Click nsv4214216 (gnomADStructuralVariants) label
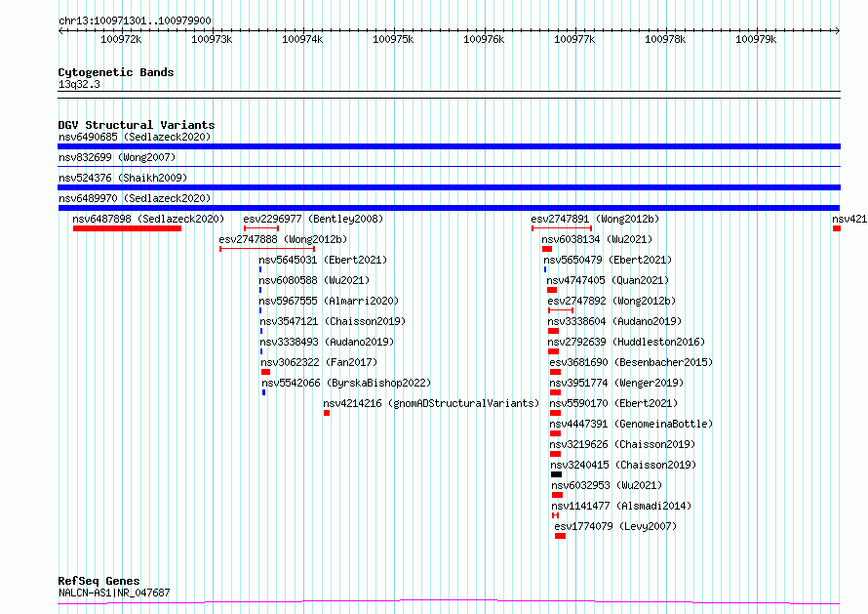 coord(431,403)
